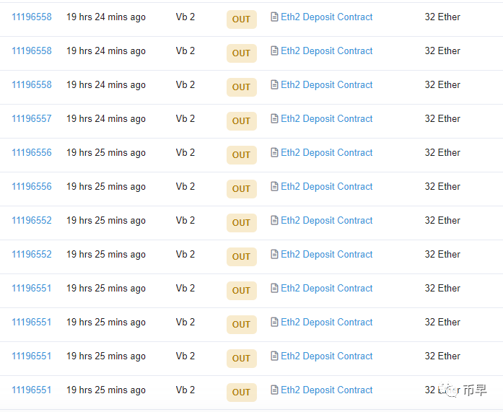The height and width of the screenshot is (412, 503).
Task: Click the contract icon in the second 11196552 row
Action: point(274,255)
